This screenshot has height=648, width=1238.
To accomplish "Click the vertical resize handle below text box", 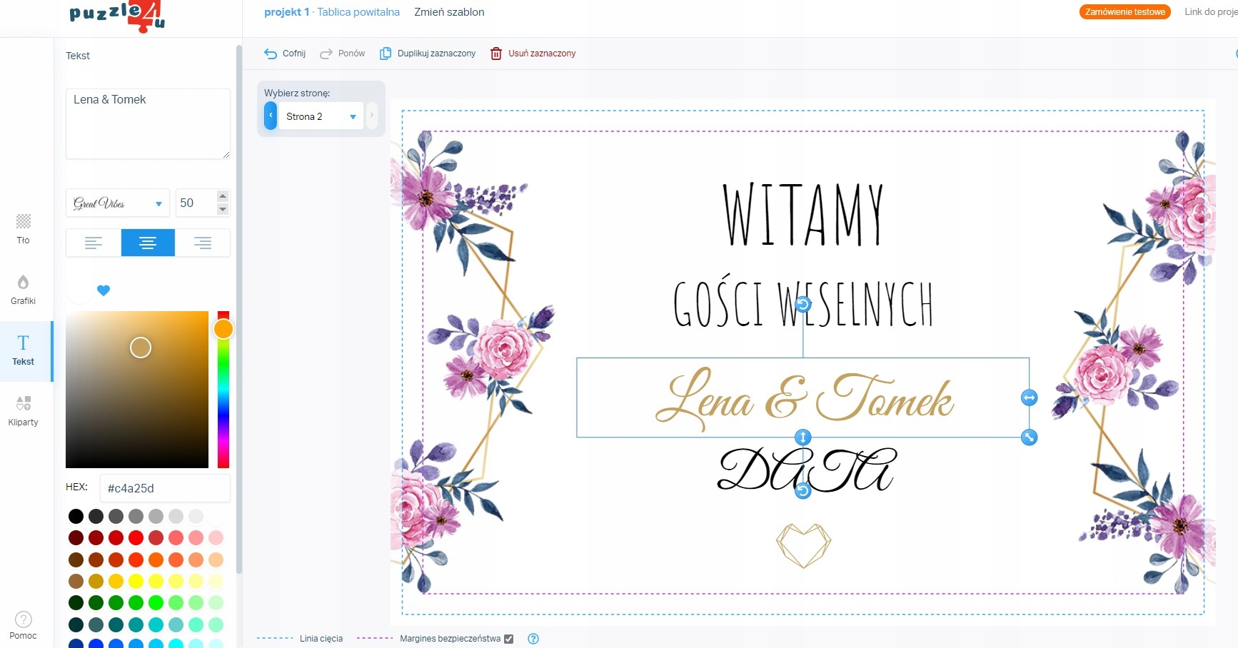I will coord(803,437).
